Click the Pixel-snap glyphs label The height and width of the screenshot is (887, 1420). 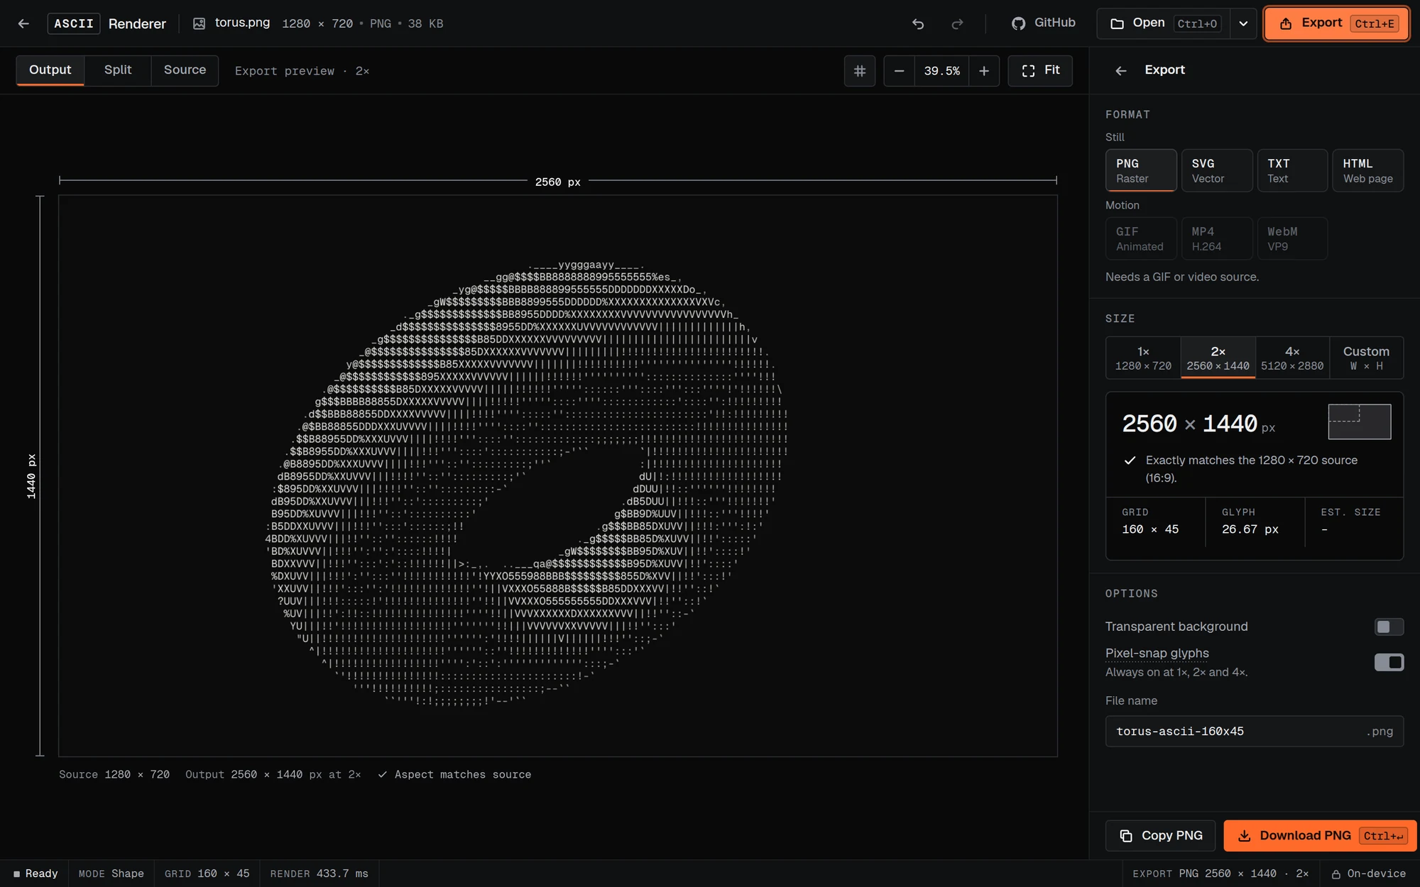1157,653
